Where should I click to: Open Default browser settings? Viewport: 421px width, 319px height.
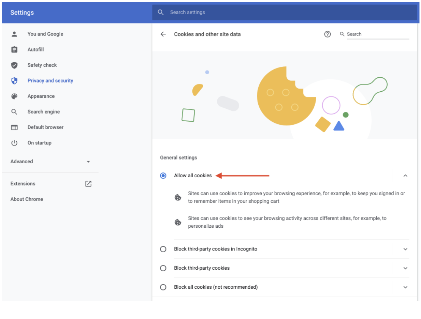tap(46, 127)
